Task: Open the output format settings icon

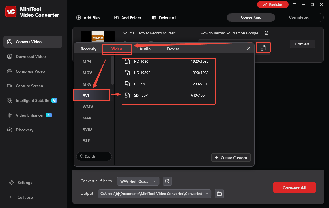Action: 263,47
